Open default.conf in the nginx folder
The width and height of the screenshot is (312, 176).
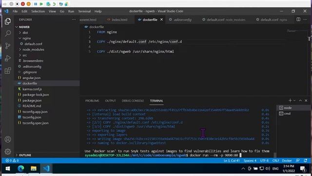click(33, 44)
